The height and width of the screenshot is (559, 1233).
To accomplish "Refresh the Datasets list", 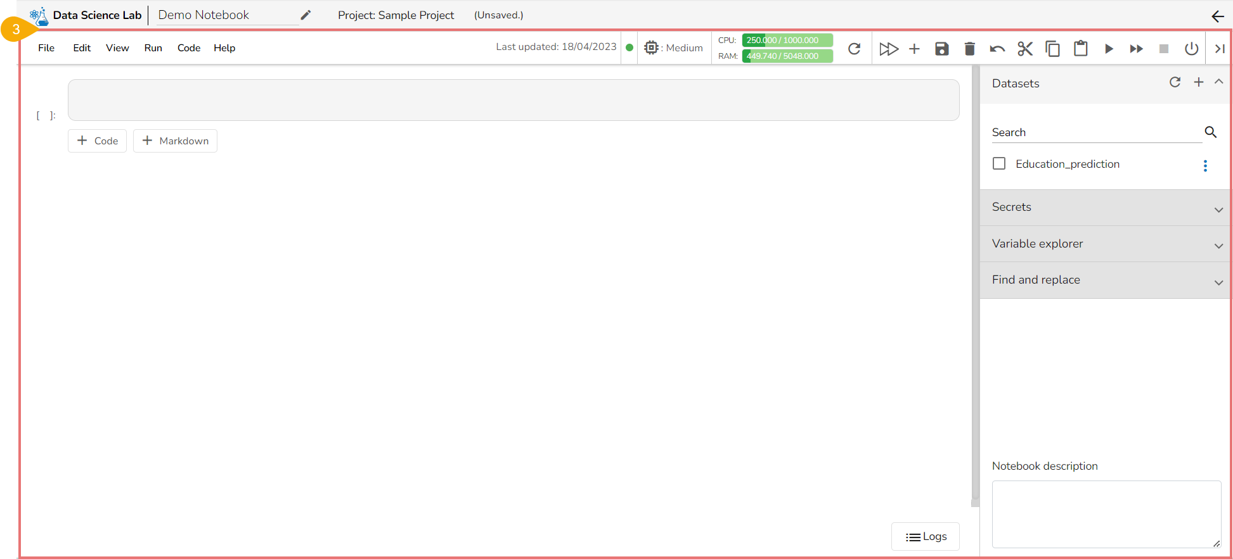I will point(1175,82).
